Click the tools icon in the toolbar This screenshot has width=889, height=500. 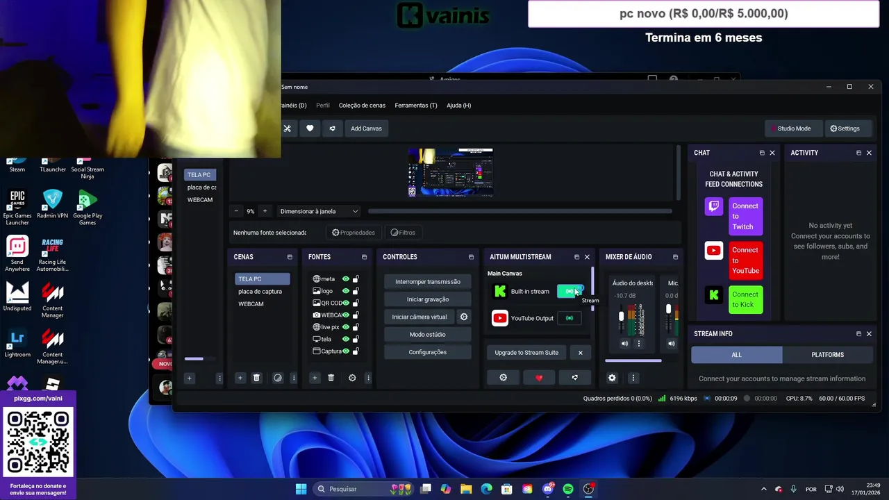tap(287, 128)
